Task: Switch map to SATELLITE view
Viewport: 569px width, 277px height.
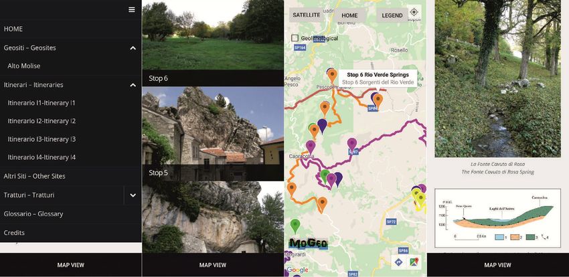Action: pyautogui.click(x=307, y=15)
